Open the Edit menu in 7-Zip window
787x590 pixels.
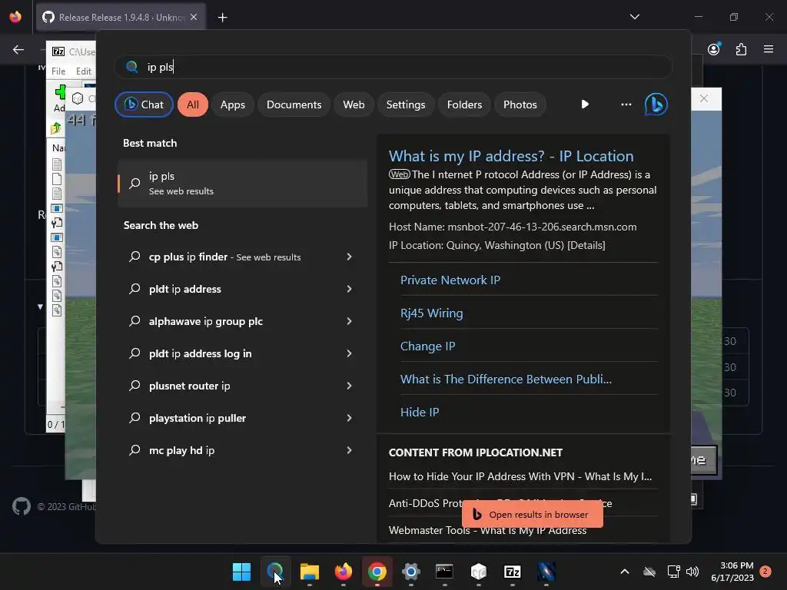83,71
